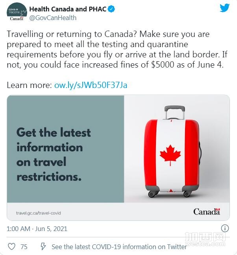This screenshot has width=237, height=255.
Task: Click the info circle icon
Action: pos(225,228)
